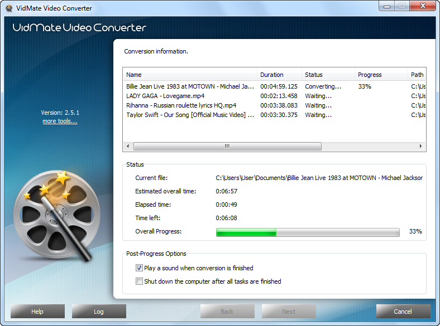This screenshot has width=440, height=326.
Task: Click the horizontal scrollbar thumb
Action: click(227, 146)
